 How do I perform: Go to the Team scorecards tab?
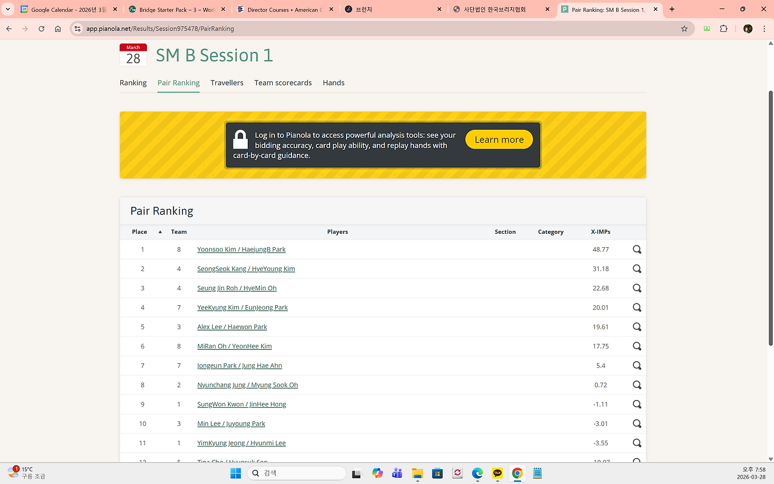pyautogui.click(x=283, y=83)
